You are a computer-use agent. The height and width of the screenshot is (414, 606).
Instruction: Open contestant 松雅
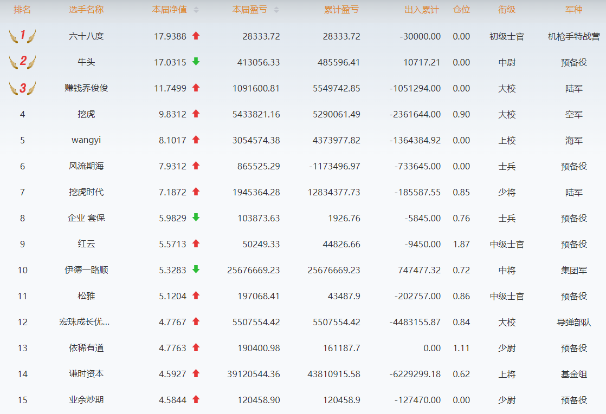86,296
